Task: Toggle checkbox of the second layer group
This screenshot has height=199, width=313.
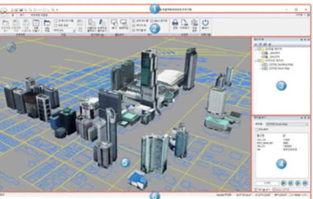Action: click(259, 60)
